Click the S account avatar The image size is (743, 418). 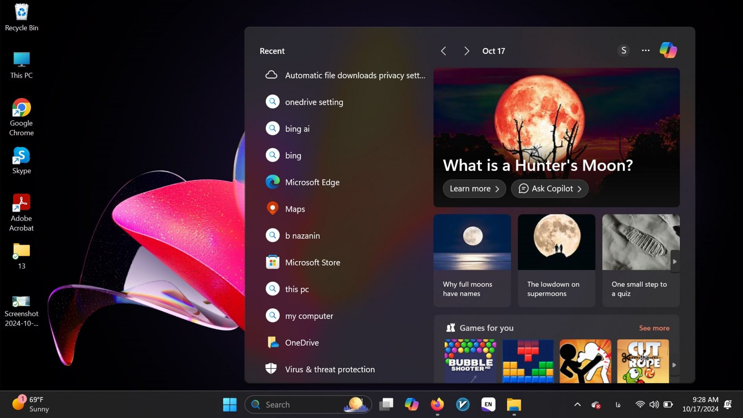point(623,51)
